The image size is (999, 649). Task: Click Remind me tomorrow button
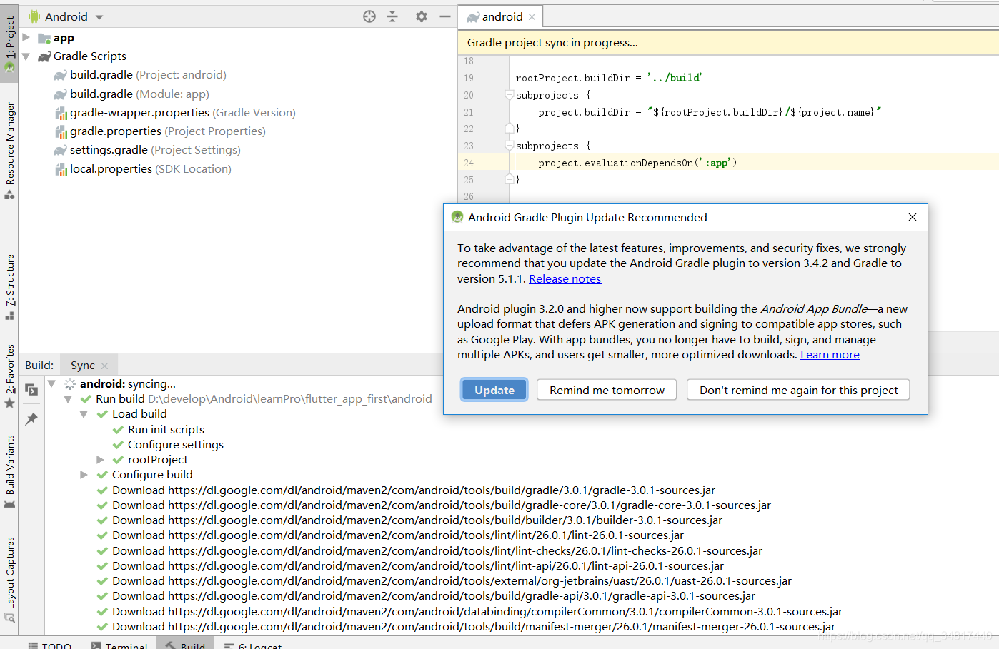pyautogui.click(x=607, y=390)
